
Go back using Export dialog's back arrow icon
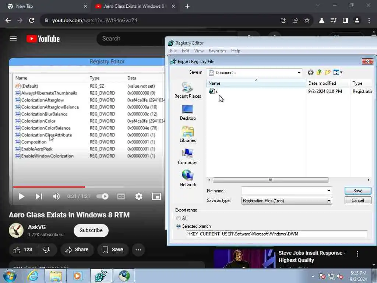tap(310, 73)
